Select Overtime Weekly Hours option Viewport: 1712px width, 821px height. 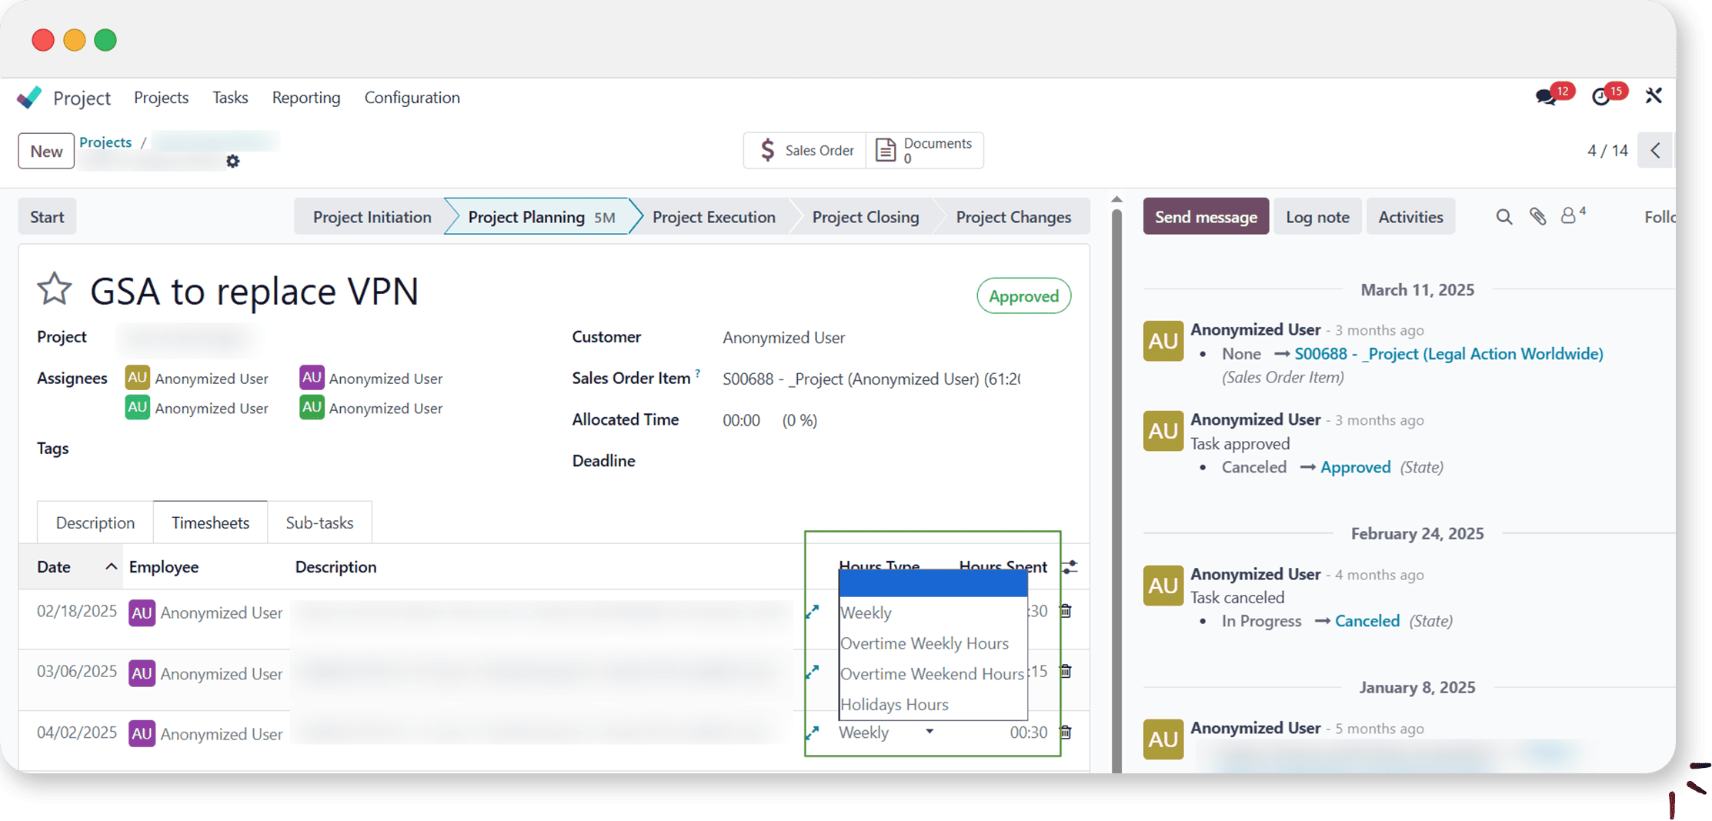924,643
